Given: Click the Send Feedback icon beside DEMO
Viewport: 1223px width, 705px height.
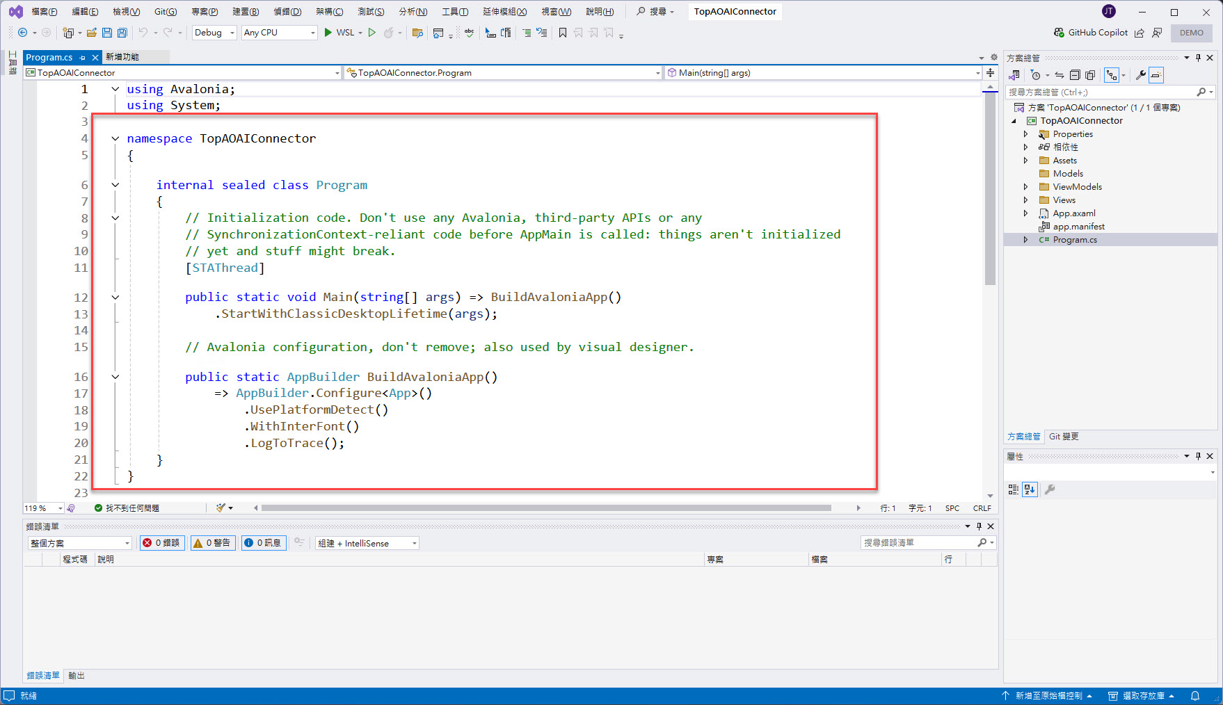Looking at the screenshot, I should point(1157,33).
